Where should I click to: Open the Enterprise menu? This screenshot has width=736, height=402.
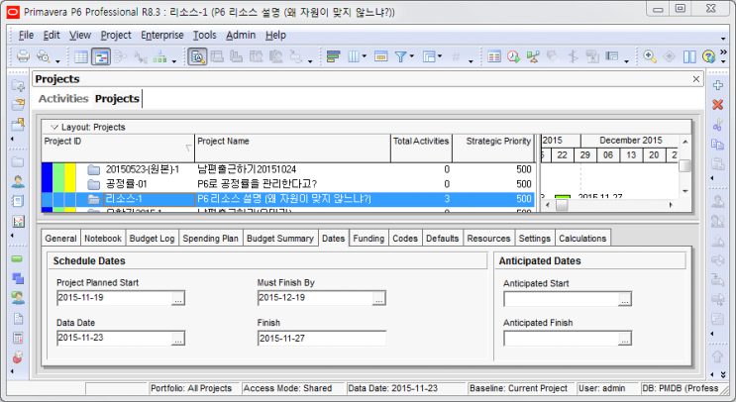click(161, 36)
